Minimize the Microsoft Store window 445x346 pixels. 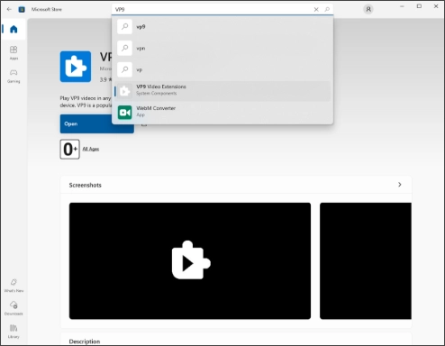pyautogui.click(x=402, y=6)
